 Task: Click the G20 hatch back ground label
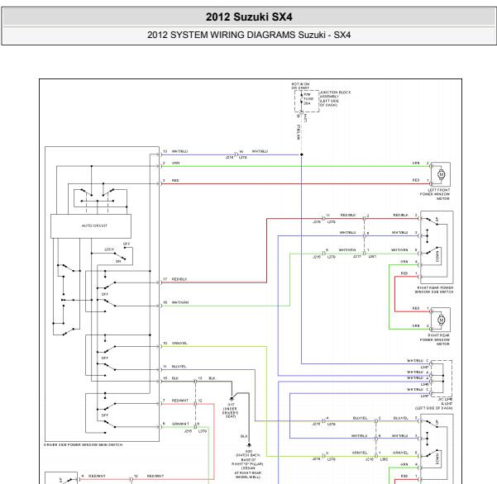pyautogui.click(x=248, y=464)
